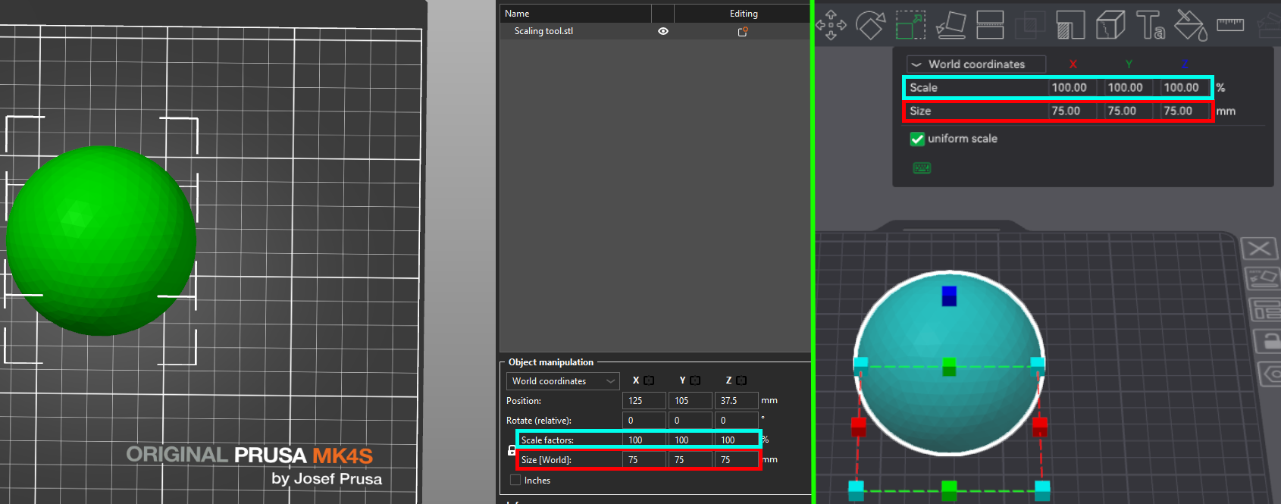Activate the Scale tool icon
The height and width of the screenshot is (504, 1281).
[x=910, y=24]
